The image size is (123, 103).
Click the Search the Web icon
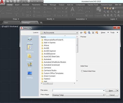[89, 33]
